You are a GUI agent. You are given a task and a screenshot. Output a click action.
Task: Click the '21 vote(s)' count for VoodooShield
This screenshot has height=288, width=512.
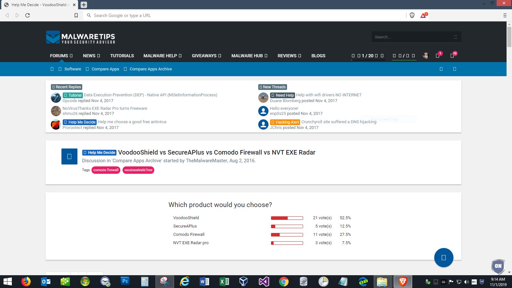coord(322,218)
